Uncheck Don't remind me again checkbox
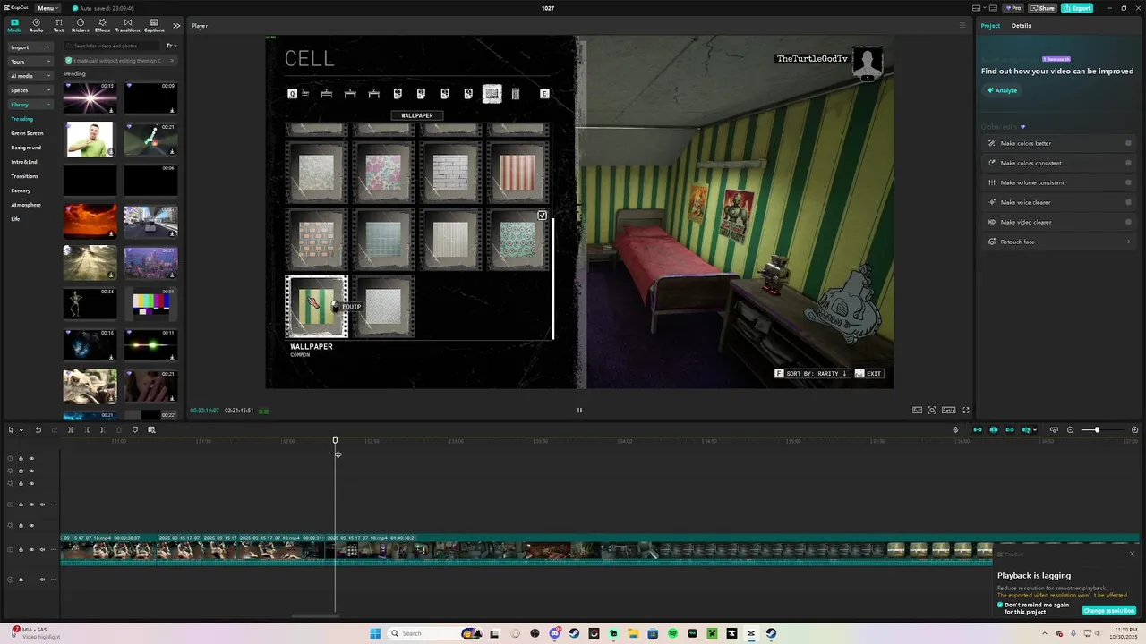Image resolution: width=1146 pixels, height=644 pixels. pyautogui.click(x=1000, y=605)
